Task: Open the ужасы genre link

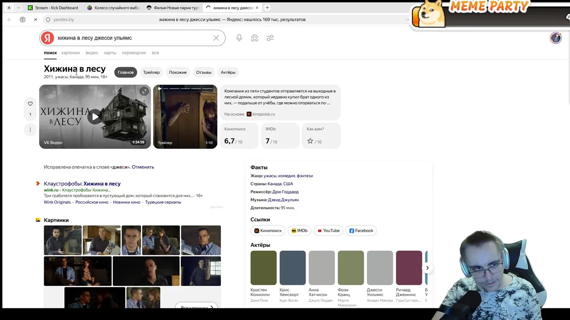Action: coord(270,176)
